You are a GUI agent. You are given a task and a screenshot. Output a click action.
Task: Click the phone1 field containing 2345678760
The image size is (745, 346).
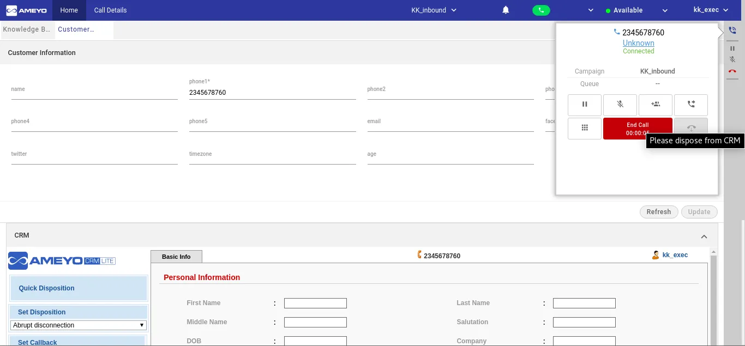click(273, 93)
